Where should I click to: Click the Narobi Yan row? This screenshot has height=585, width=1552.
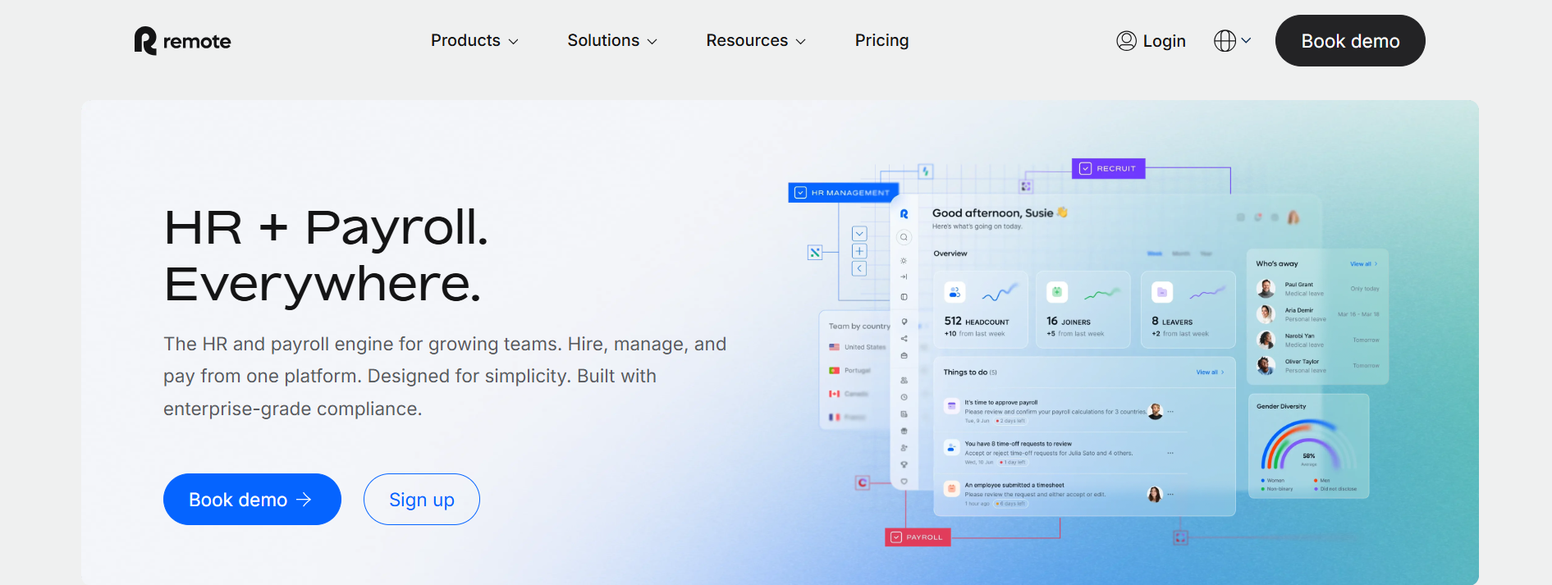[1318, 340]
